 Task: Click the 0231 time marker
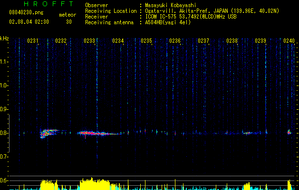33,41
